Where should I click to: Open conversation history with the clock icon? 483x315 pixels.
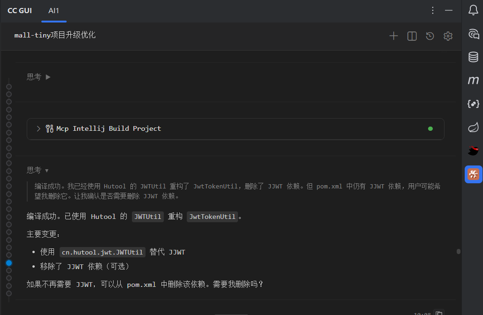(x=430, y=36)
